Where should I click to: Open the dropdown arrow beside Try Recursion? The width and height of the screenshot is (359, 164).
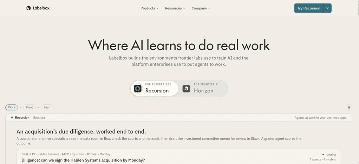click(x=327, y=8)
